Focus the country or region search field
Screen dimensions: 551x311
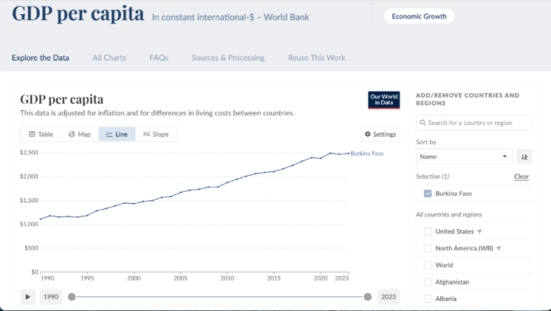point(473,123)
